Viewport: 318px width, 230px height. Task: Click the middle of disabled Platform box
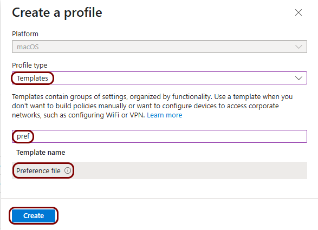pos(159,47)
